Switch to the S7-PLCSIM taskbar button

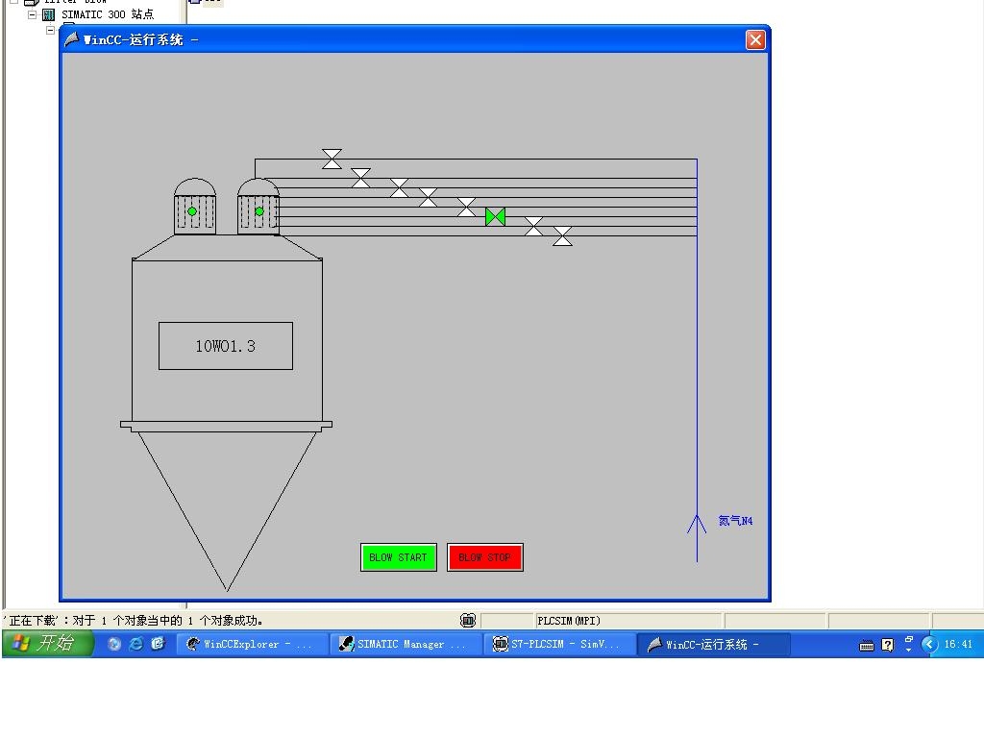point(559,644)
